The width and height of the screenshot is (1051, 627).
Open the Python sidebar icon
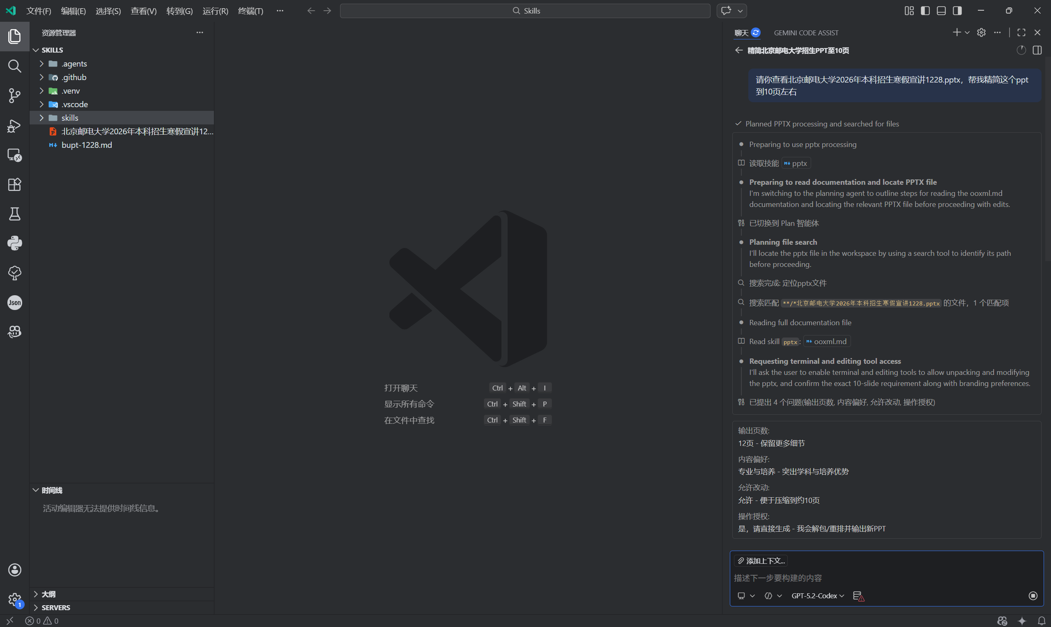click(14, 243)
